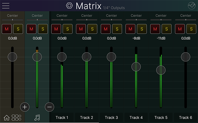Click the Center pan label on Track 6
This screenshot has width=198, height=123.
[186, 16]
